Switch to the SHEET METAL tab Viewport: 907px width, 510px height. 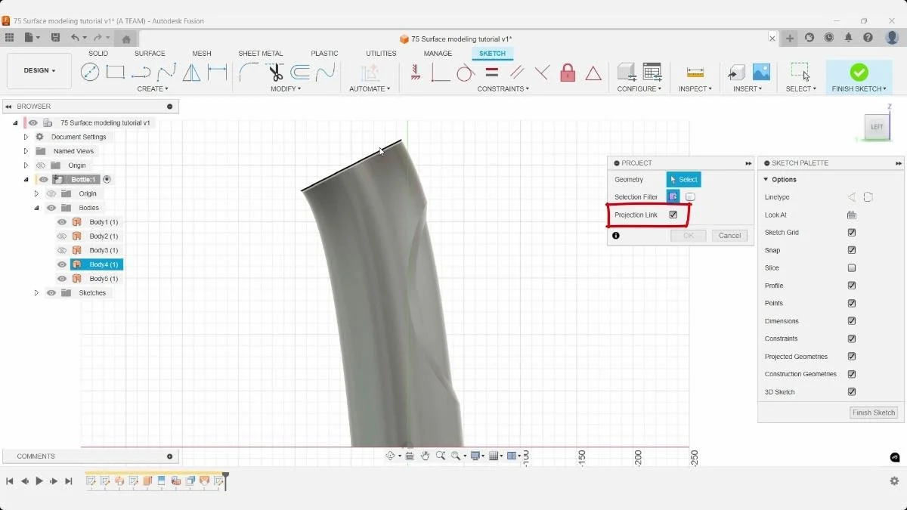[261, 54]
